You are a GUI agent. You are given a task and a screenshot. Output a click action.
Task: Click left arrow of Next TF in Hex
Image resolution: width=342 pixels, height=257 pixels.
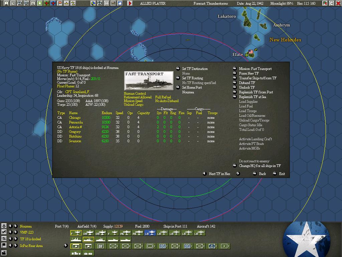pyautogui.click(x=204, y=174)
